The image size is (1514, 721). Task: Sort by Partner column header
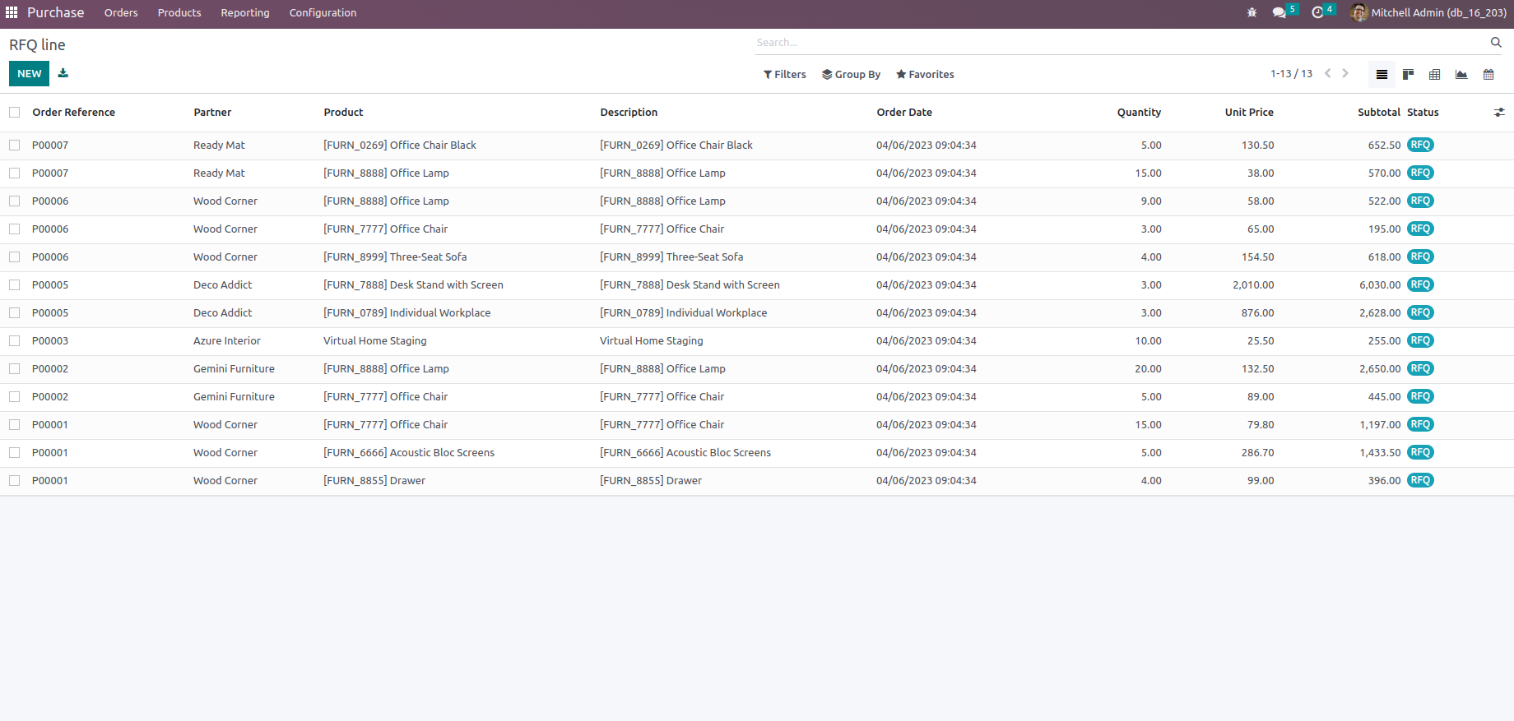(212, 113)
